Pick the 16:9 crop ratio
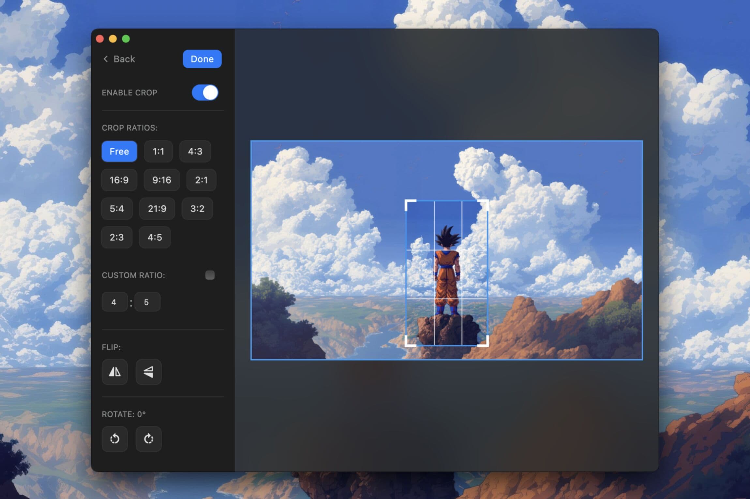750x499 pixels. tap(119, 180)
